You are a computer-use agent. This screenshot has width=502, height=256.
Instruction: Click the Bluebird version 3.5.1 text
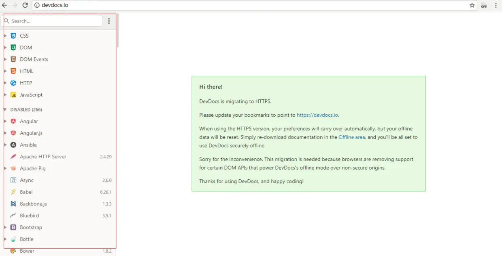(x=107, y=216)
